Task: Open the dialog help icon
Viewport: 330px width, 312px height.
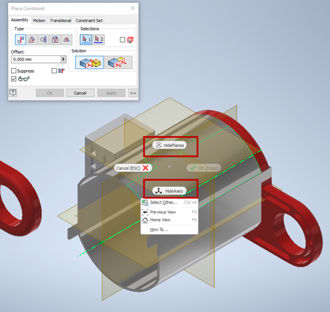Action: (x=13, y=93)
